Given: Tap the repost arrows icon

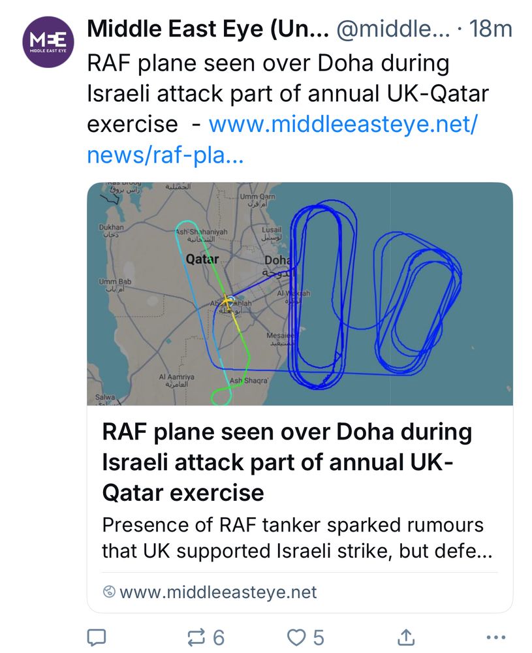Looking at the screenshot, I should point(196,637).
